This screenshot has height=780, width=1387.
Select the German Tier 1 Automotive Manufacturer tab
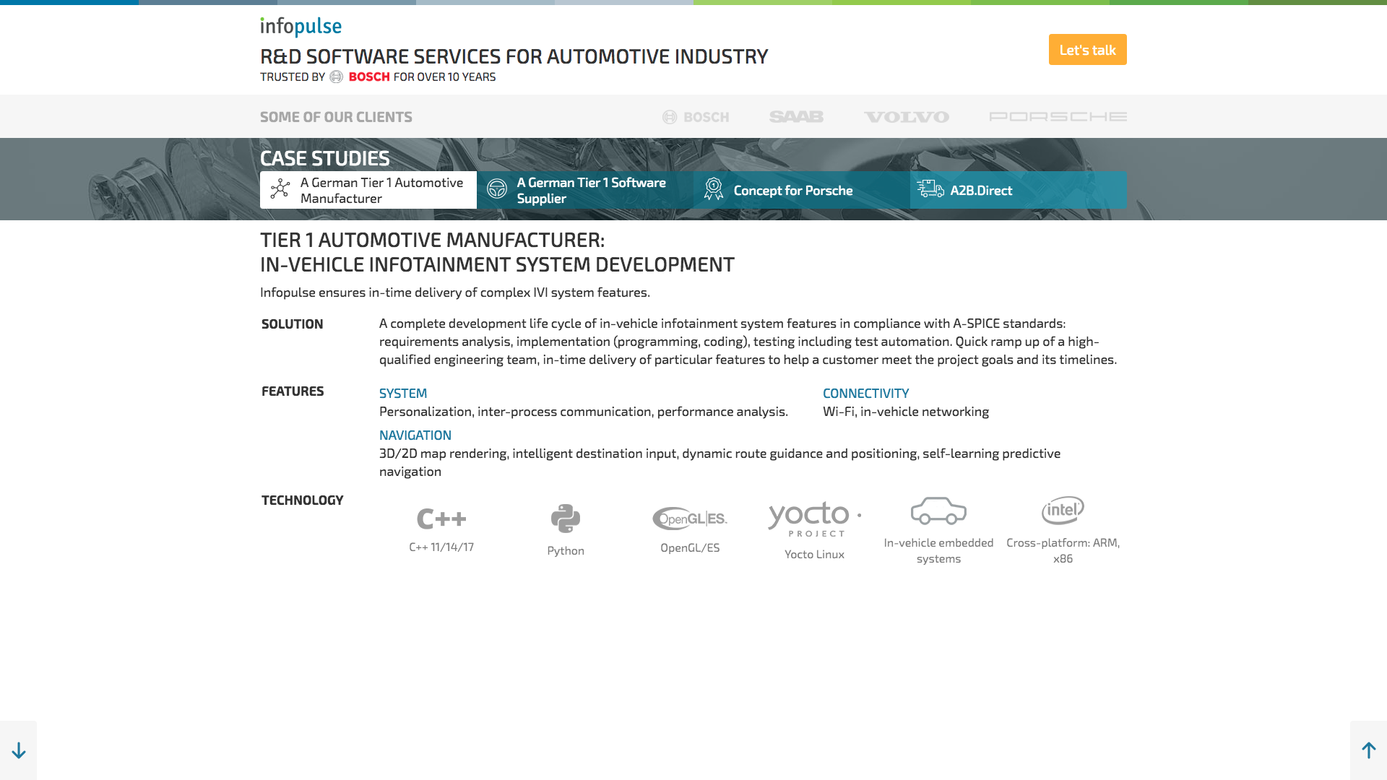tap(368, 190)
